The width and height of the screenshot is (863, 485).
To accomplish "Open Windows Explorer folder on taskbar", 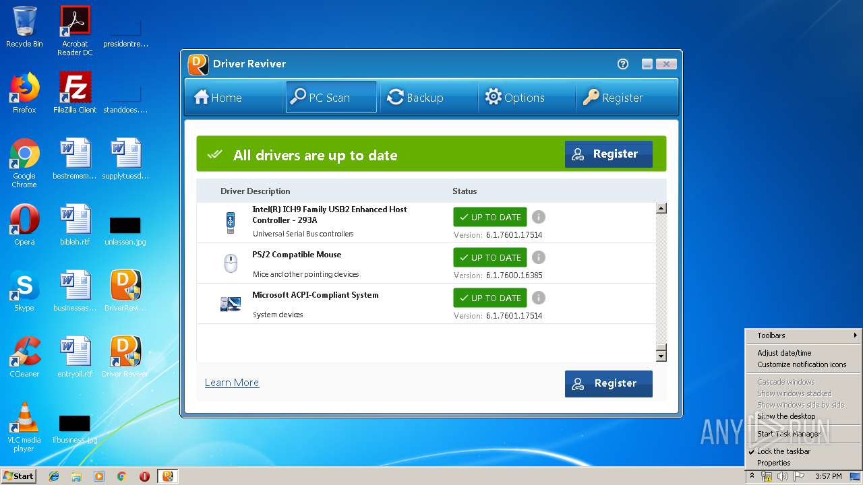I will 76,476.
